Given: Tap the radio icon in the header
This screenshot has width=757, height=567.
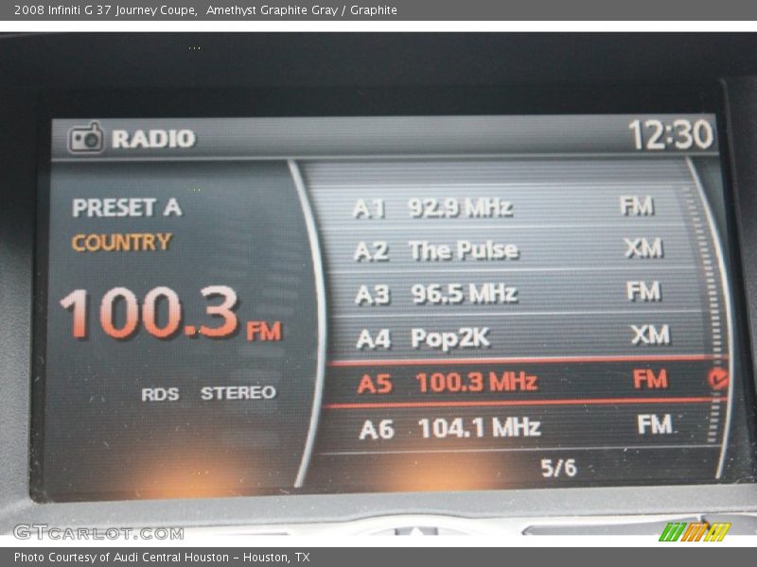Looking at the screenshot, I should (x=86, y=138).
